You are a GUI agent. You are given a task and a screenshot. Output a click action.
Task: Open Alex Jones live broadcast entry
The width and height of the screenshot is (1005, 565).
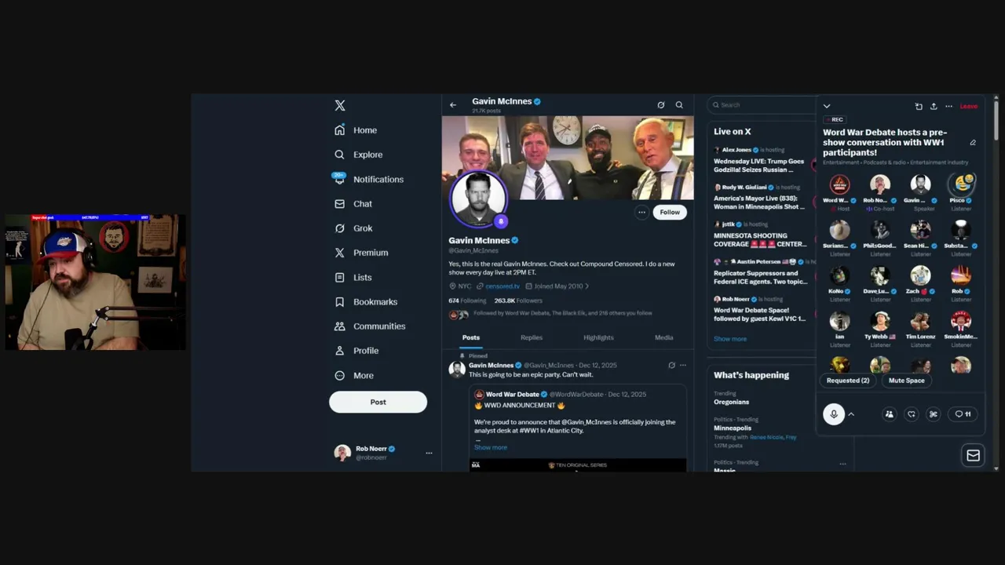762,159
